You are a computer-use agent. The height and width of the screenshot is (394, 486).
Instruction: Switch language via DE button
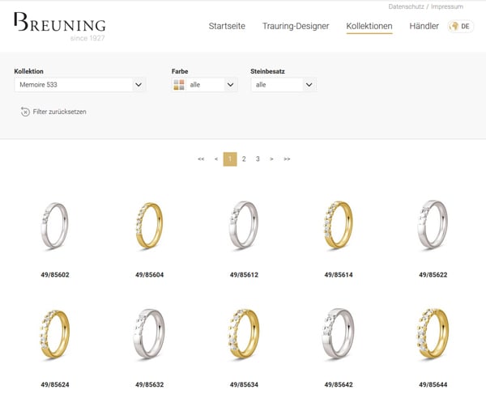click(461, 27)
